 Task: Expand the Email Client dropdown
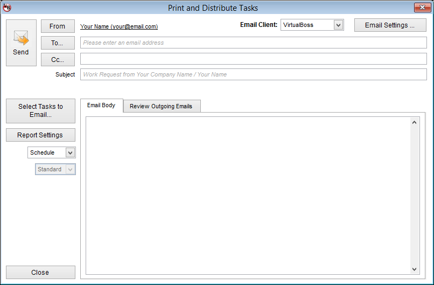pos(338,25)
